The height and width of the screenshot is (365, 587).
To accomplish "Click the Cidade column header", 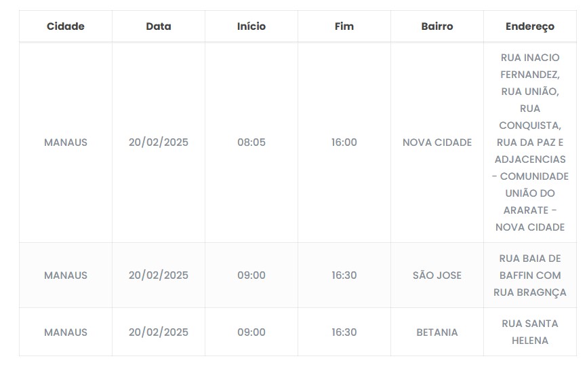I will pos(66,26).
